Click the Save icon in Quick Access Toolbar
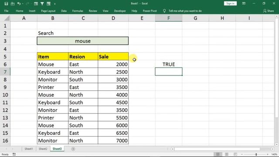This screenshot has height=157, width=279. (x=6, y=3)
